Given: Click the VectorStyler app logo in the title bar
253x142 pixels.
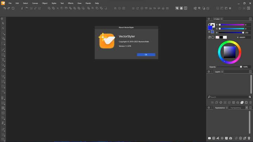Looking at the screenshot, I should click(3, 3).
